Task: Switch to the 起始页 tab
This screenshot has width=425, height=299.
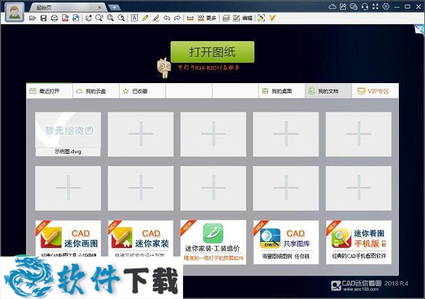Action: pos(65,7)
